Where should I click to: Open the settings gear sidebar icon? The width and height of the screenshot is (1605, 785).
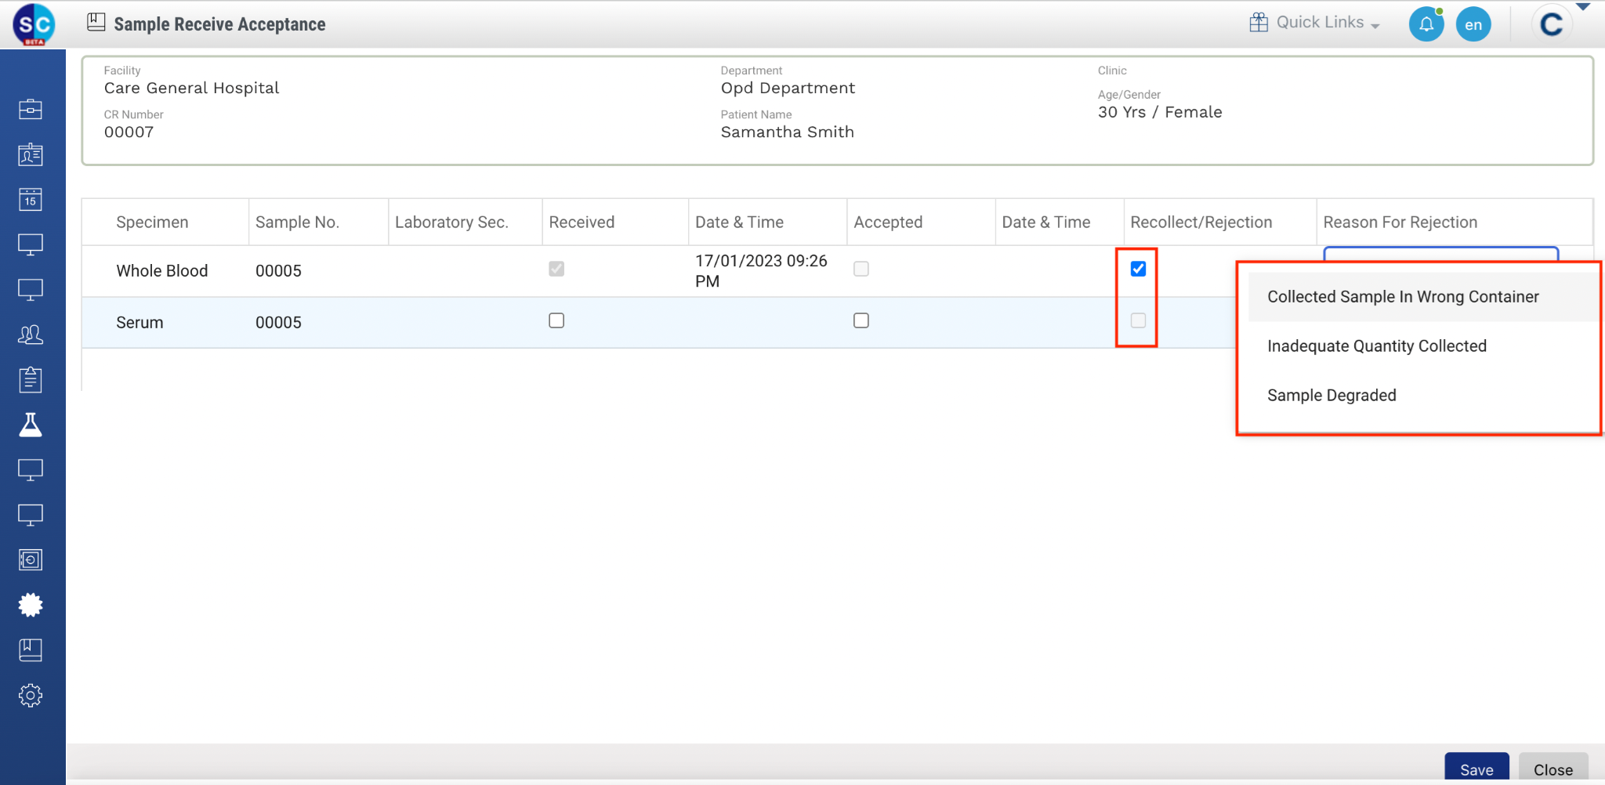click(x=31, y=696)
